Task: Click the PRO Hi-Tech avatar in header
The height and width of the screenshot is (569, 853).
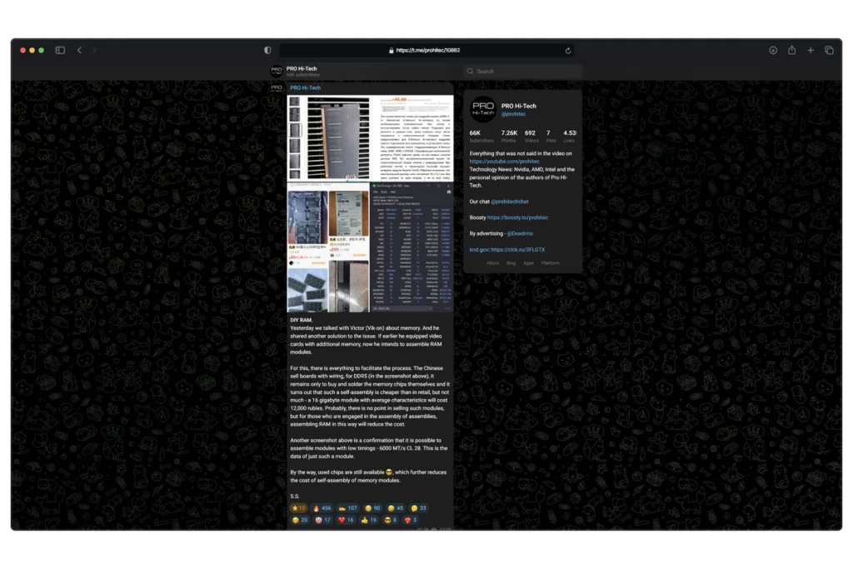Action: pyautogui.click(x=276, y=72)
